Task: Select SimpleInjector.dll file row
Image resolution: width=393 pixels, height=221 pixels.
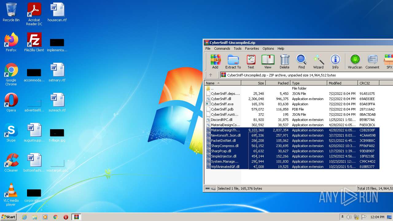Action: tap(292, 156)
